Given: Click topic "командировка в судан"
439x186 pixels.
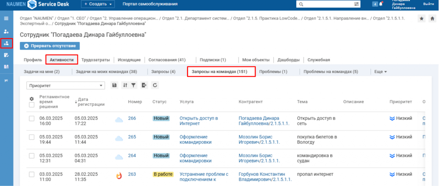Looking at the screenshot, I should point(315,158).
